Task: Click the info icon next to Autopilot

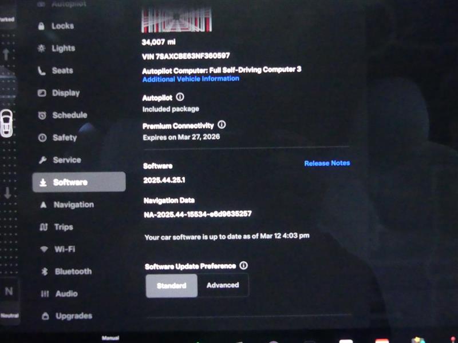Action: [180, 97]
